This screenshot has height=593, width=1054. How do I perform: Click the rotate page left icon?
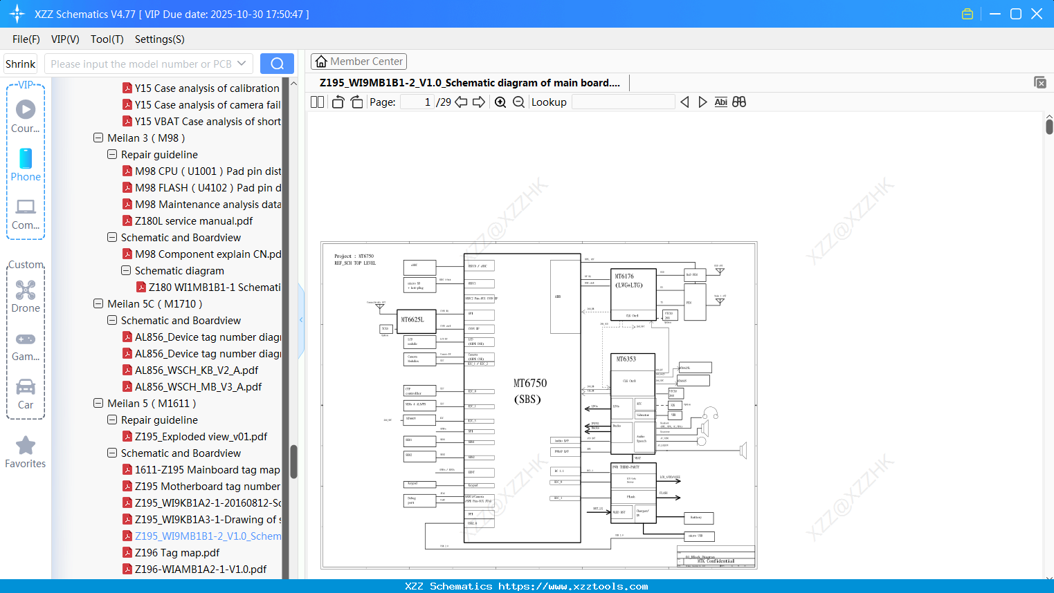(x=338, y=102)
